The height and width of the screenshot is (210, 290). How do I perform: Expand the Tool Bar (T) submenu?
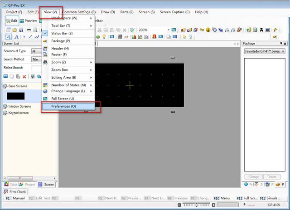point(68,25)
